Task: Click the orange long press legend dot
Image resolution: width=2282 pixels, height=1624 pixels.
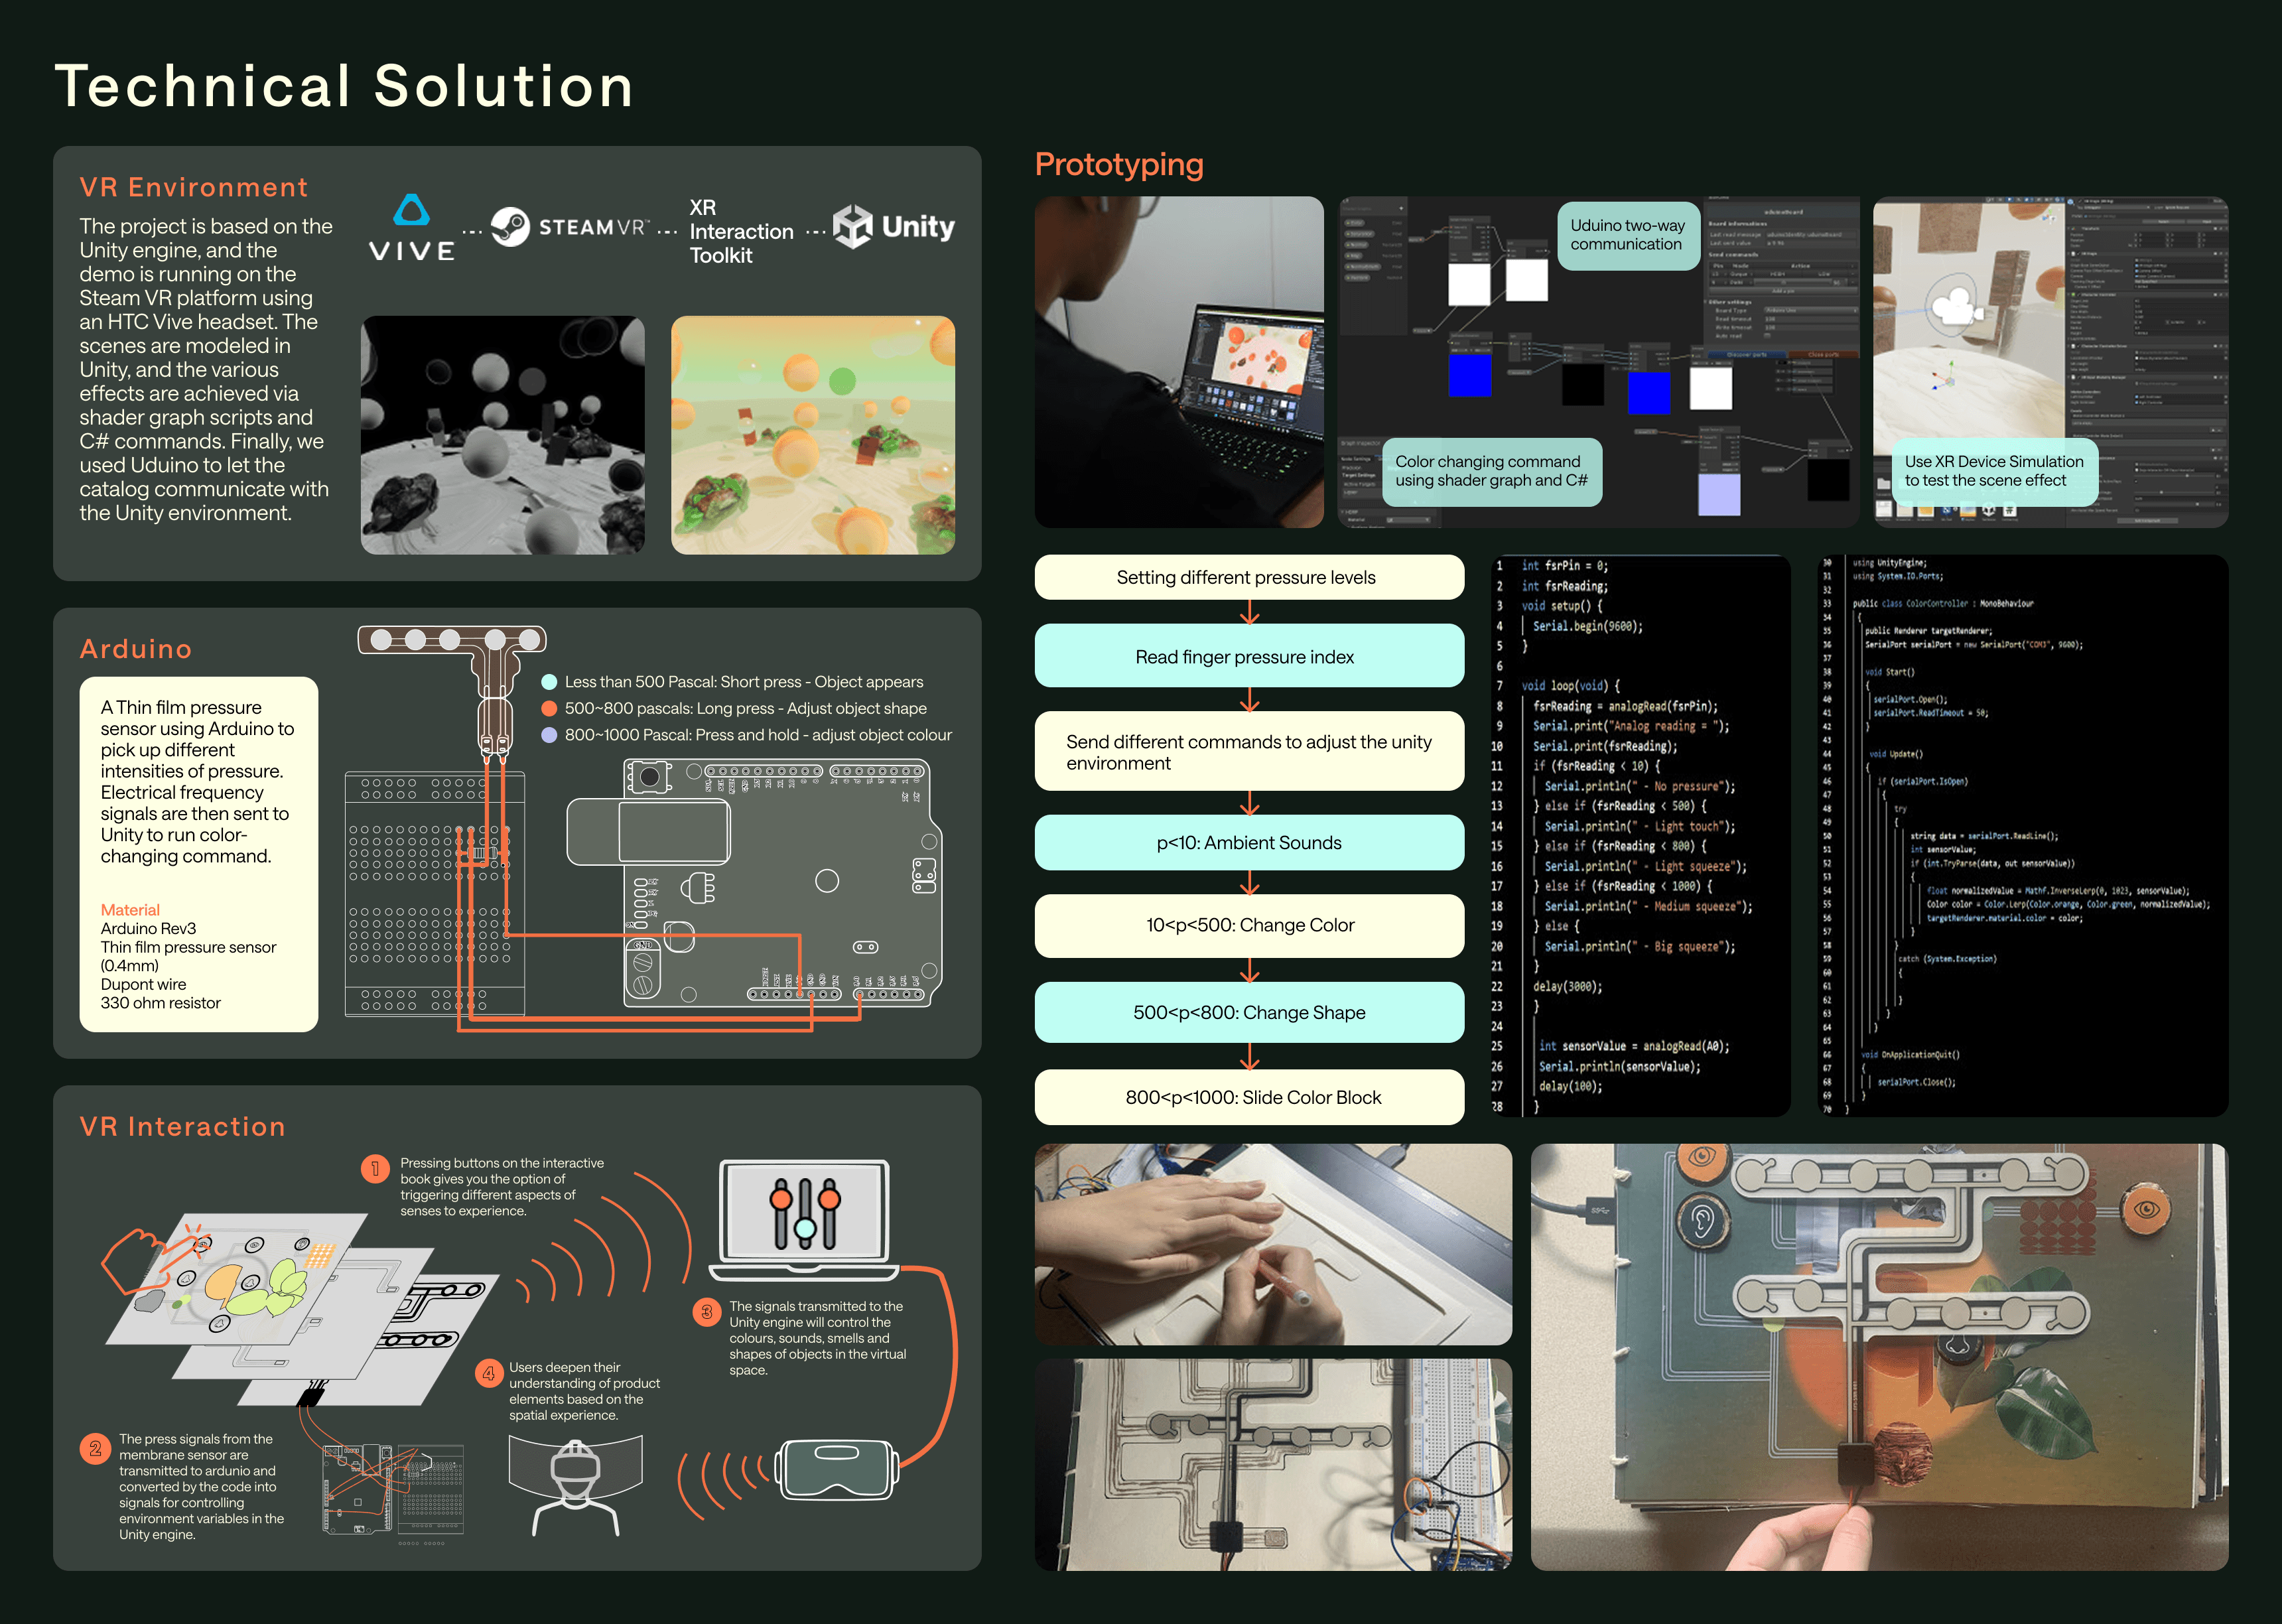Action: click(549, 708)
